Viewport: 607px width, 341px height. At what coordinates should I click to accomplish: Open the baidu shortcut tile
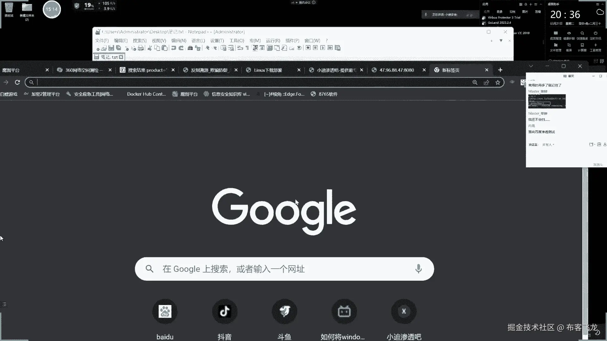[165, 311]
